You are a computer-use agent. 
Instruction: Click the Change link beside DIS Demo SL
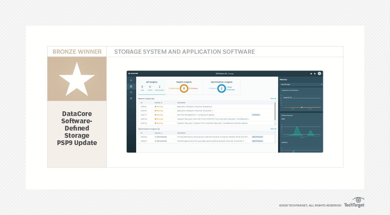231,73
